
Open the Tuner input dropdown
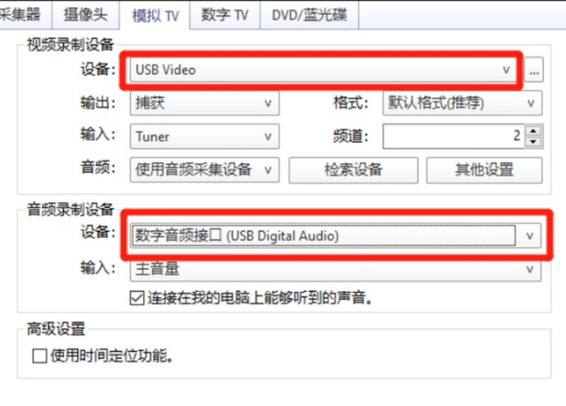(204, 136)
